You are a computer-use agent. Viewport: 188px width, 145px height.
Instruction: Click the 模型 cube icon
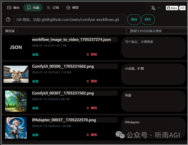click(68, 8)
